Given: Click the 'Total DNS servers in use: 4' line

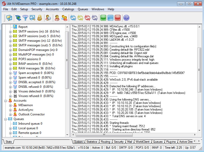Looking at the screenshot, I should [109, 116].
